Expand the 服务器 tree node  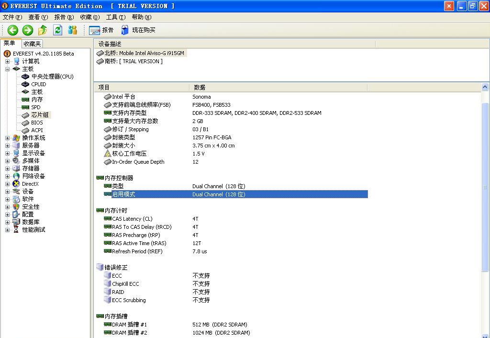tap(8, 146)
